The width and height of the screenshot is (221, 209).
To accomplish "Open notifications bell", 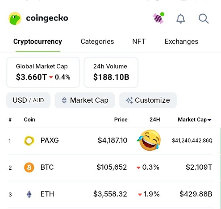I will click(181, 19).
